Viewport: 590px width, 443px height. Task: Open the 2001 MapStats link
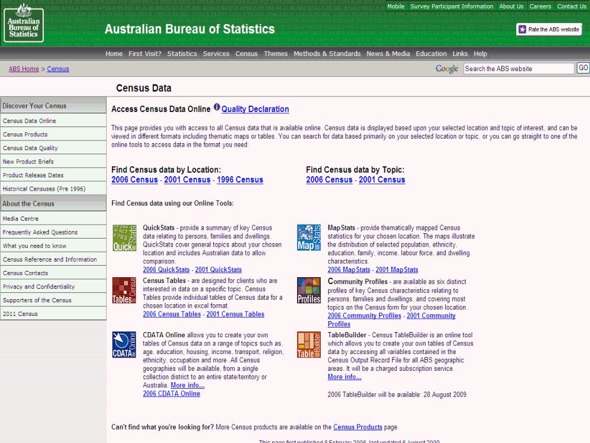tap(397, 270)
